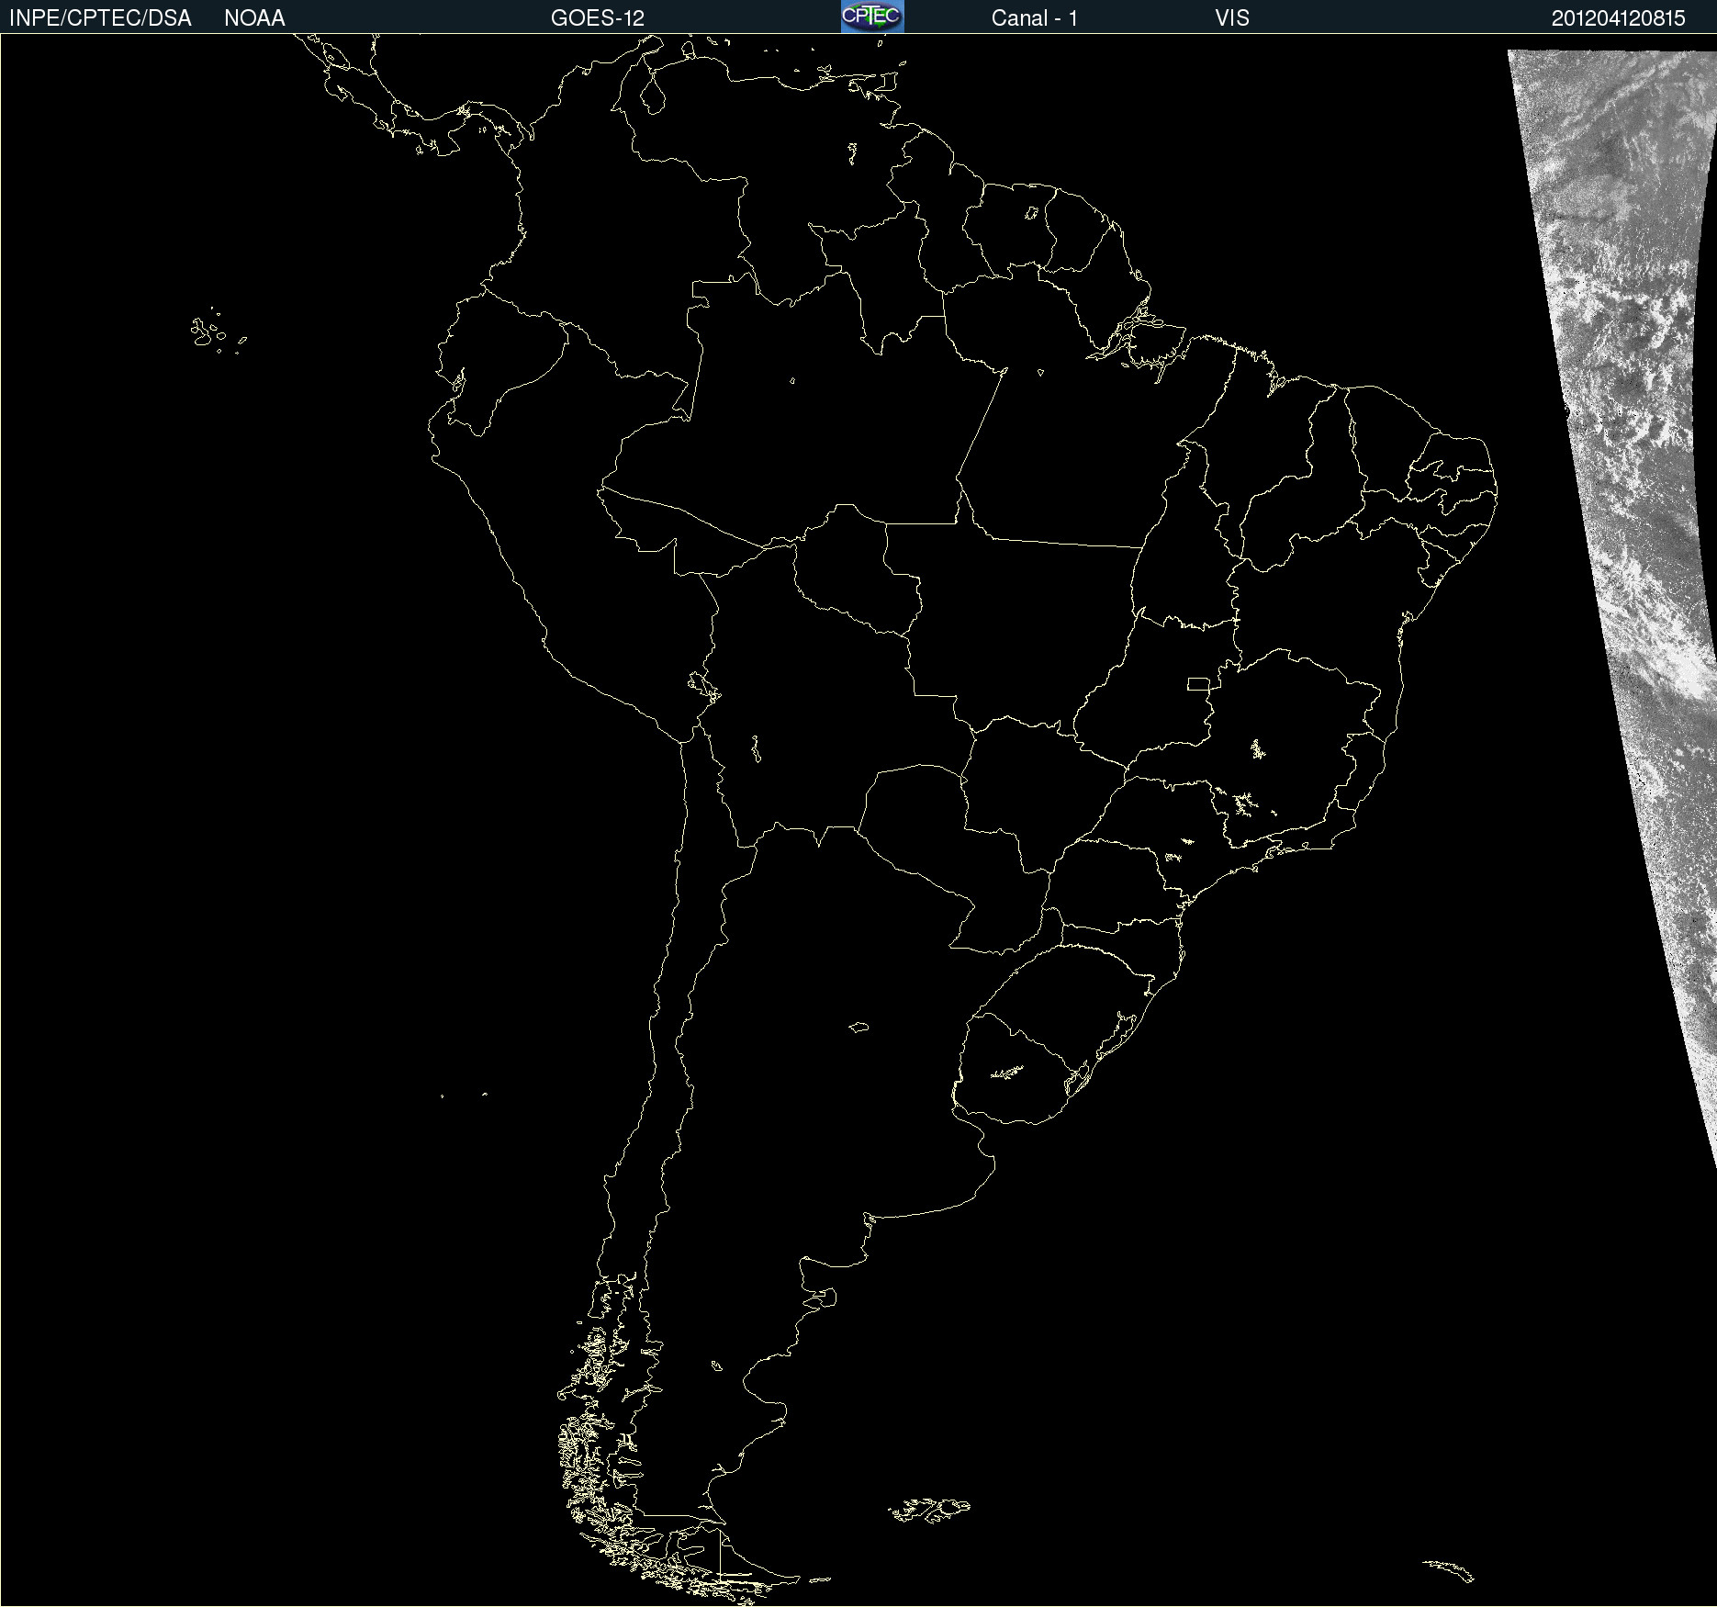Screen dimensions: 1717x1607
Task: Click the CPTEC logo in the header
Action: pos(872,17)
